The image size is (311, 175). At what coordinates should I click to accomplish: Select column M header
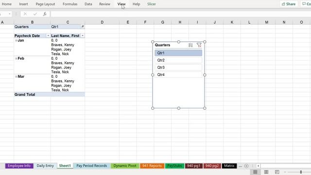coord(267,22)
